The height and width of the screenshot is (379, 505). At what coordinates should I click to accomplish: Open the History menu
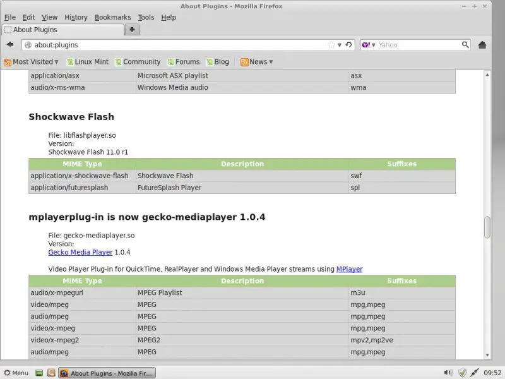coord(76,18)
